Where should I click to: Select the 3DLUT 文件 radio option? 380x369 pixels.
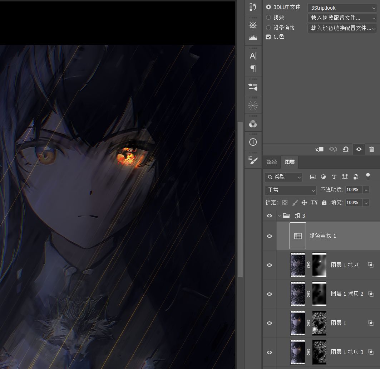[268, 7]
